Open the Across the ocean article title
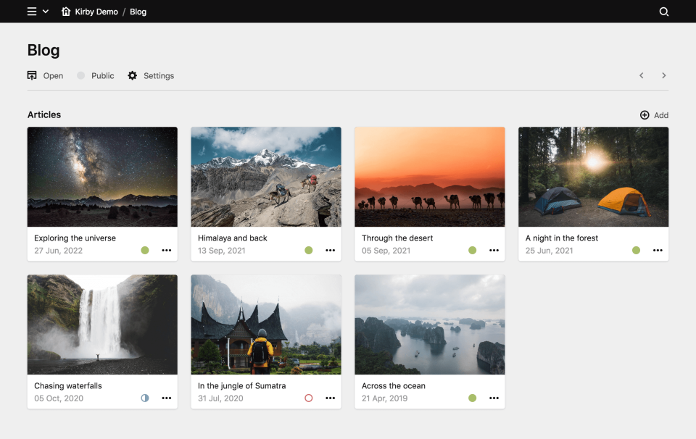Image resolution: width=696 pixels, height=439 pixels. pos(393,385)
